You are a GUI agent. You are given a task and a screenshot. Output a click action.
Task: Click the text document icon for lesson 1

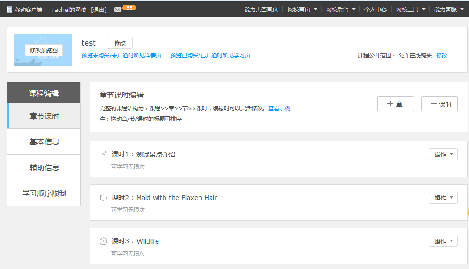tap(103, 155)
